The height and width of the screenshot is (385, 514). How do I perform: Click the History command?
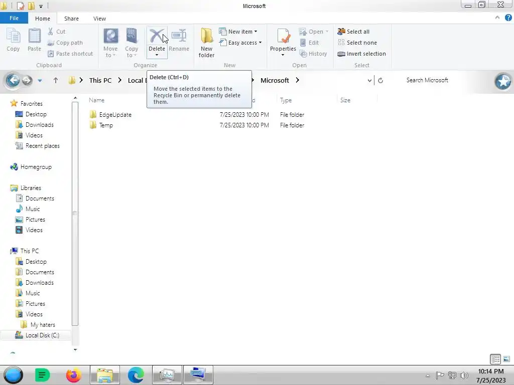(x=313, y=54)
